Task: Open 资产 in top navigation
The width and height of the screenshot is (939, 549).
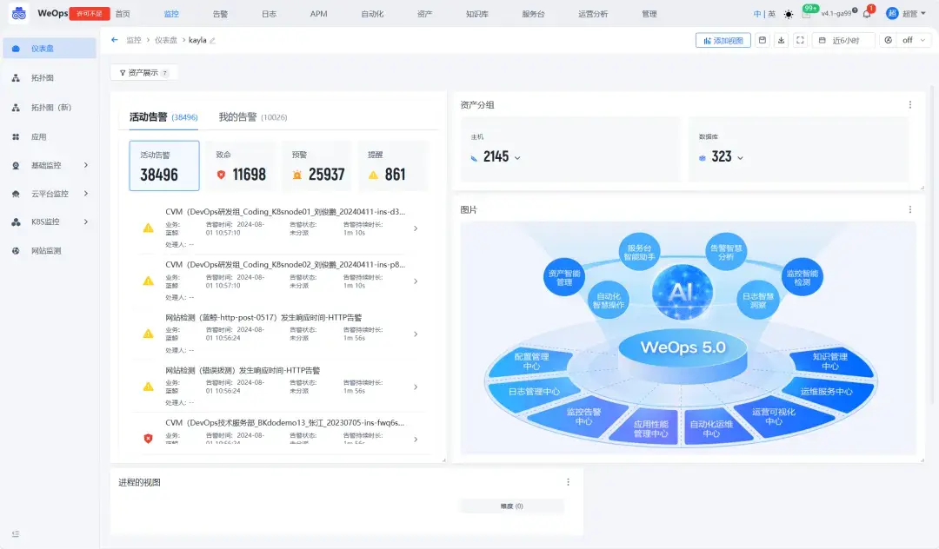Action: click(x=424, y=14)
